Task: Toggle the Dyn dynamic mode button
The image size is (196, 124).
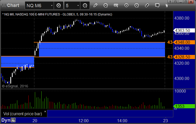Action: pos(6,120)
